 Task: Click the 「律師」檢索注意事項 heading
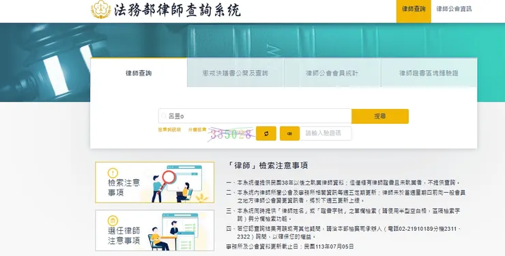point(268,165)
